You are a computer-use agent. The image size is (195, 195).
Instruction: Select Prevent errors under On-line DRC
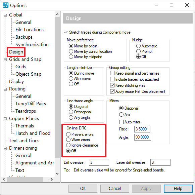(68, 134)
